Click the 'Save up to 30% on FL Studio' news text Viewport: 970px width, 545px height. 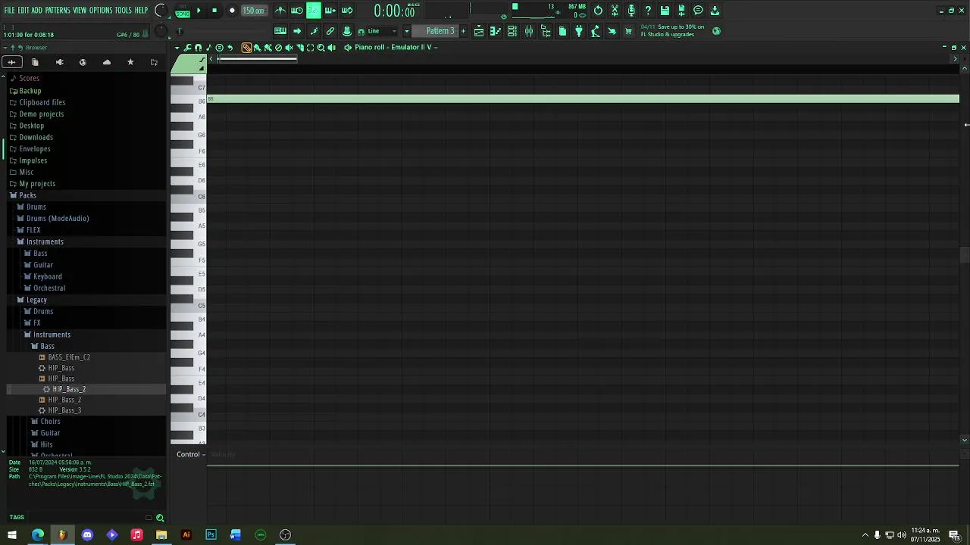point(672,30)
